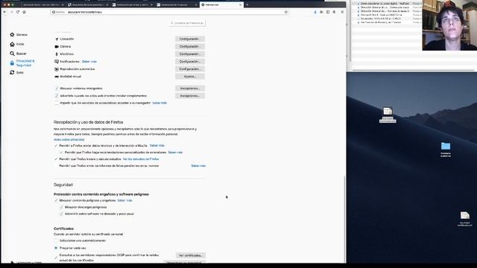Enable sending pending crash reports checkbox

pyautogui.click(x=56, y=166)
